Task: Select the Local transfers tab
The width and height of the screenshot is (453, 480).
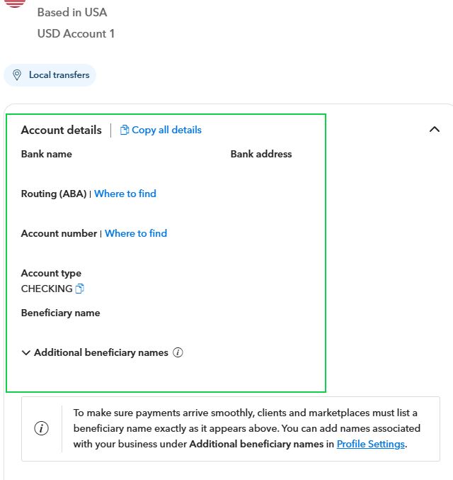Action: 50,75
